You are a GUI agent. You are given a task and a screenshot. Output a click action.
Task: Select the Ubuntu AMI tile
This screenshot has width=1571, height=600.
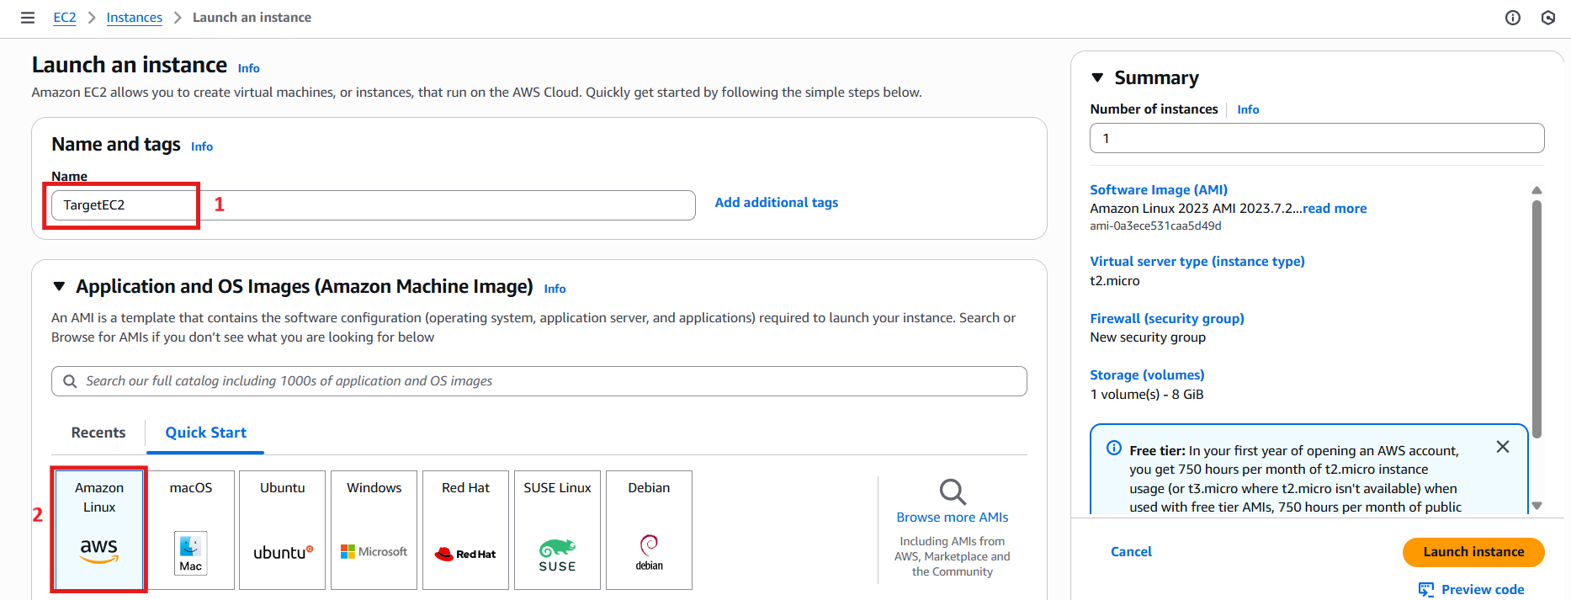click(x=283, y=530)
